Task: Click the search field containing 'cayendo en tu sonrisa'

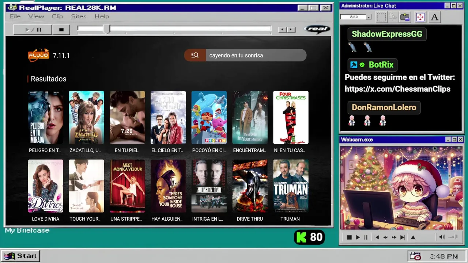Action: [x=256, y=55]
